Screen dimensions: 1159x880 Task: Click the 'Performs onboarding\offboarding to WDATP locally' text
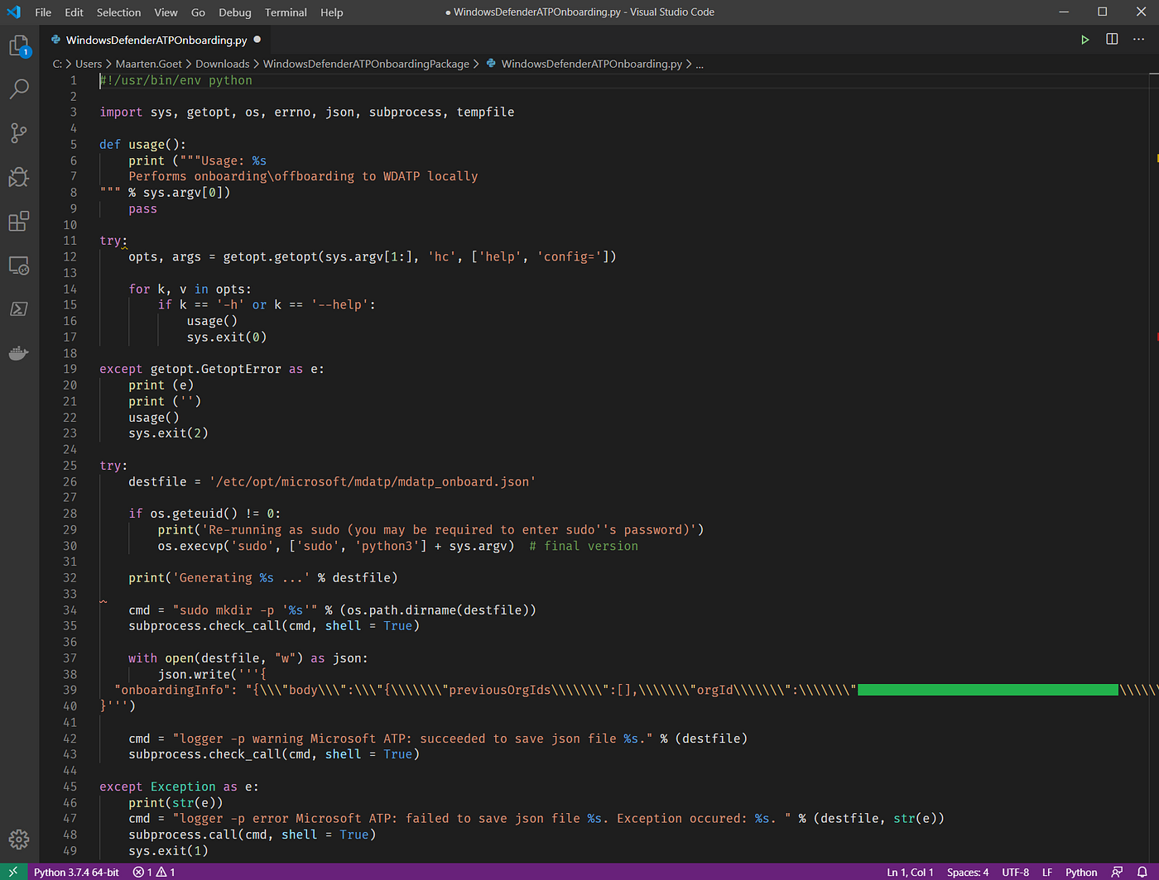[x=303, y=176]
